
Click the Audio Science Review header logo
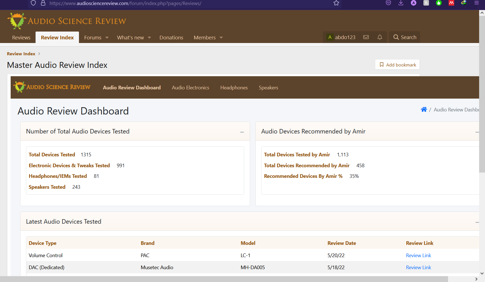67,21
